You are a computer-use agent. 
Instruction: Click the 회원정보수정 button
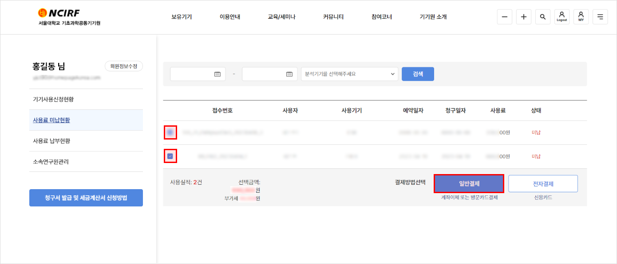[x=124, y=66]
